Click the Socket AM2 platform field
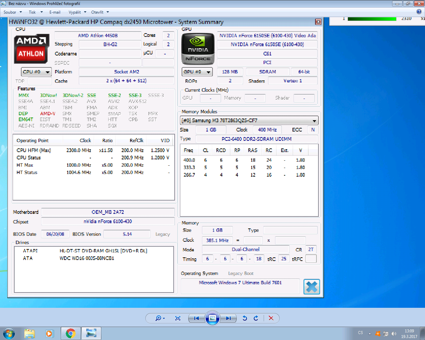The height and width of the screenshot is (340, 425). (127, 72)
